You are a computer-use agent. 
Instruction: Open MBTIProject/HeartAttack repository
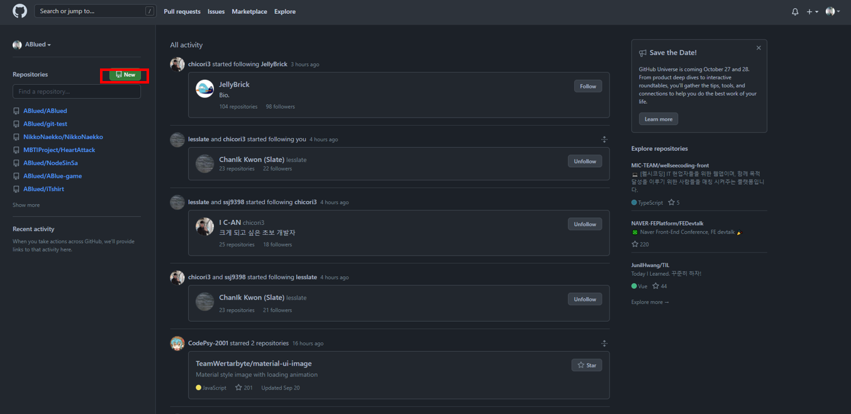click(x=59, y=150)
